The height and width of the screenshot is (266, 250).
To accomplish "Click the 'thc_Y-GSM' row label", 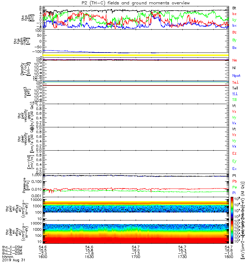I will (12, 250).
